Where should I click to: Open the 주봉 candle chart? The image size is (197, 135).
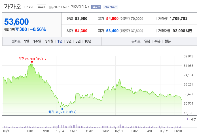coord(157,41)
